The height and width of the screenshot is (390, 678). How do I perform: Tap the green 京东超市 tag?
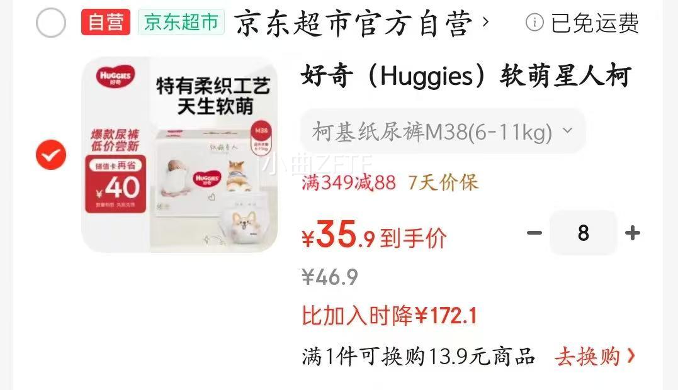(x=181, y=22)
